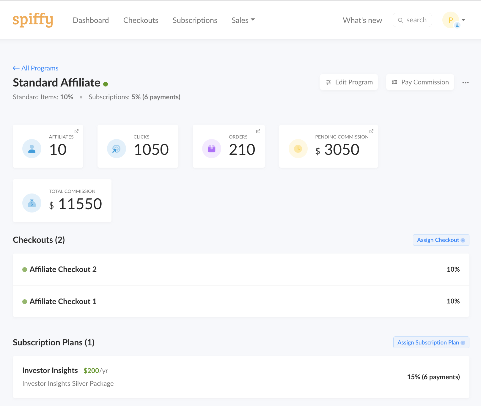Open the three-dot more options menu
This screenshot has height=406, width=481.
465,83
